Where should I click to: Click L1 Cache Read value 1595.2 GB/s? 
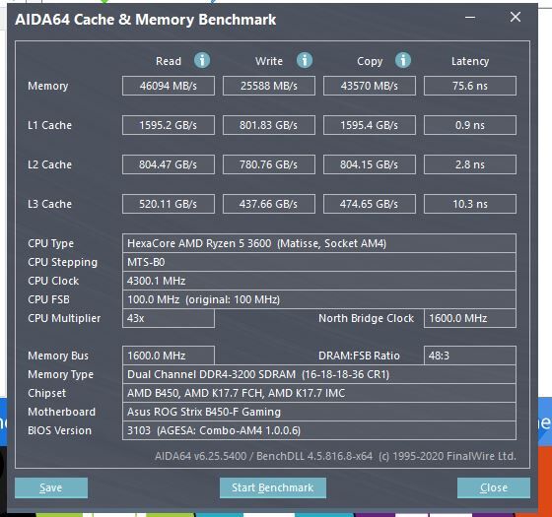click(169, 125)
